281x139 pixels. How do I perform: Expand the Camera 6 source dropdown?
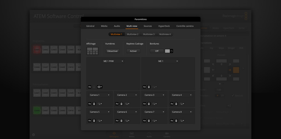(127, 112)
